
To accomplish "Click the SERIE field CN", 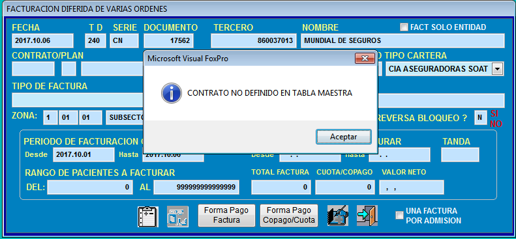I will click(124, 41).
